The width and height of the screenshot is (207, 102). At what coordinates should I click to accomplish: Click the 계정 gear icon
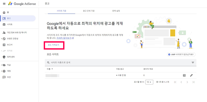[x=4, y=71]
